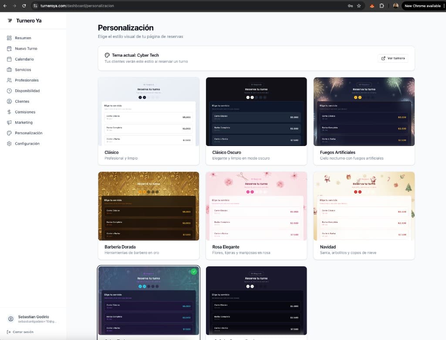Open the Calendario menu item
The height and width of the screenshot is (340, 446).
click(x=24, y=59)
